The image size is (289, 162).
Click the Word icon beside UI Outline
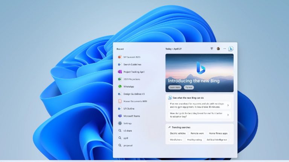tap(120, 108)
